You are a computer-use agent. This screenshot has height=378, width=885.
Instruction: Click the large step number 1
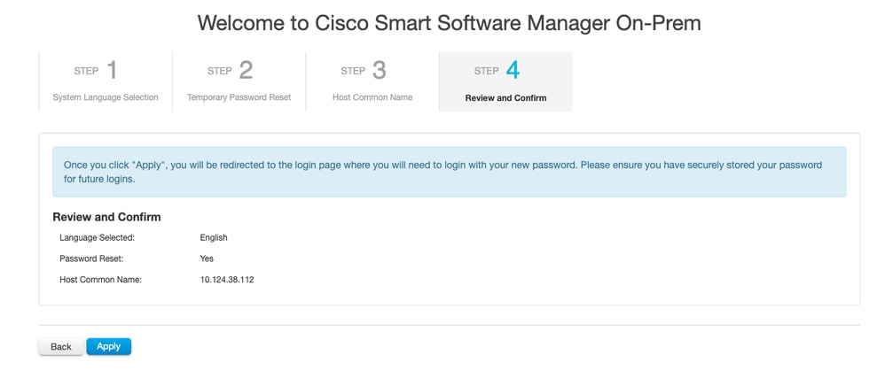coord(112,70)
